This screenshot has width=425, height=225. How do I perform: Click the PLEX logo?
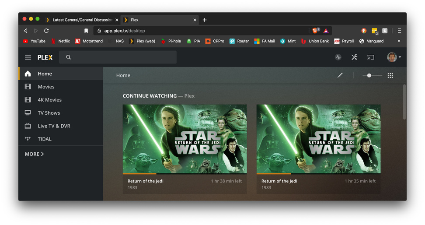coord(45,57)
